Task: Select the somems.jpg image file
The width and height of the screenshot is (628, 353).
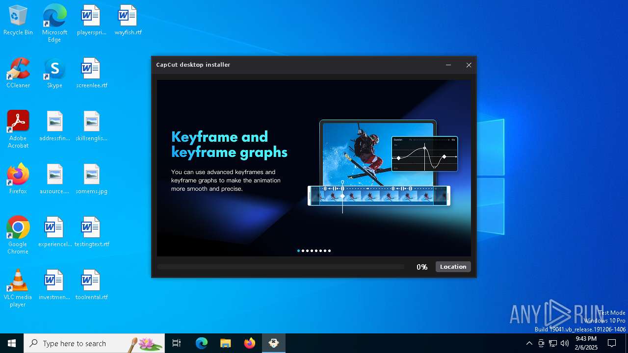Action: point(91,179)
